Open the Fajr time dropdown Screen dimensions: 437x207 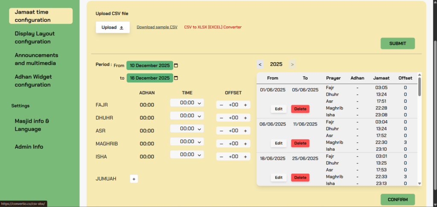[x=187, y=103]
